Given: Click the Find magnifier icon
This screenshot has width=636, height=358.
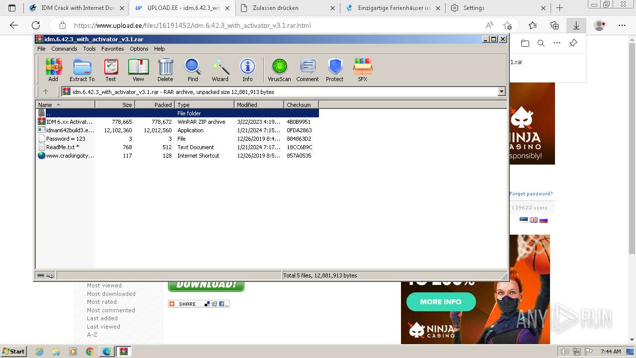Looking at the screenshot, I should [x=193, y=70].
